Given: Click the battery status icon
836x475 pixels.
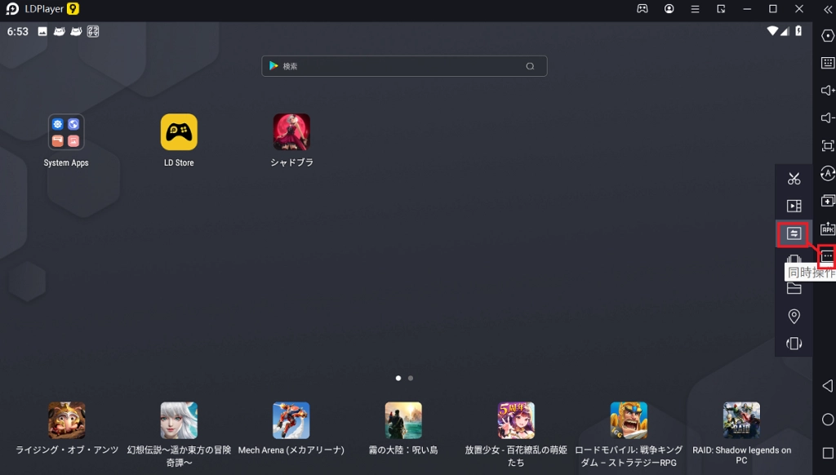Looking at the screenshot, I should [798, 31].
